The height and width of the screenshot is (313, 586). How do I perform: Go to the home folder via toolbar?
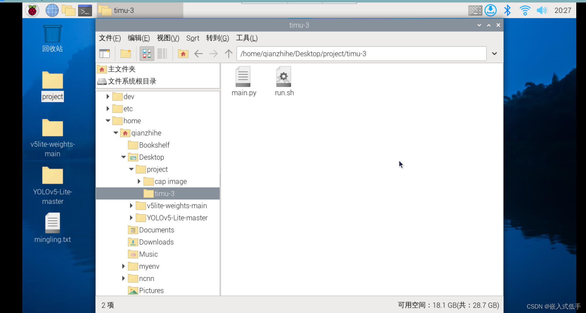click(183, 53)
